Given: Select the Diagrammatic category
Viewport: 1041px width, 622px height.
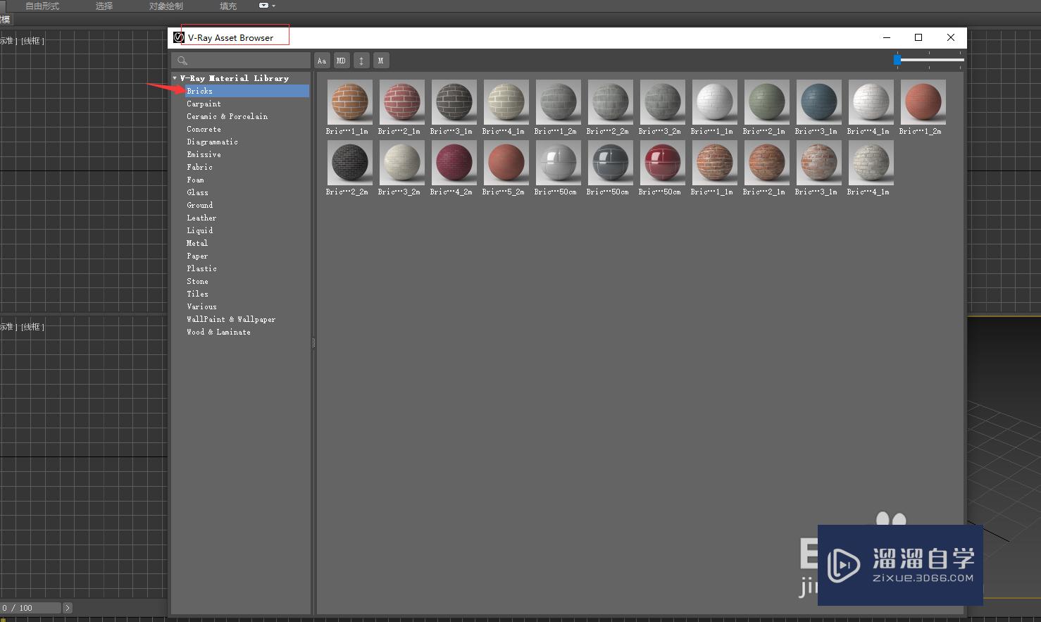Looking at the screenshot, I should click(x=212, y=142).
